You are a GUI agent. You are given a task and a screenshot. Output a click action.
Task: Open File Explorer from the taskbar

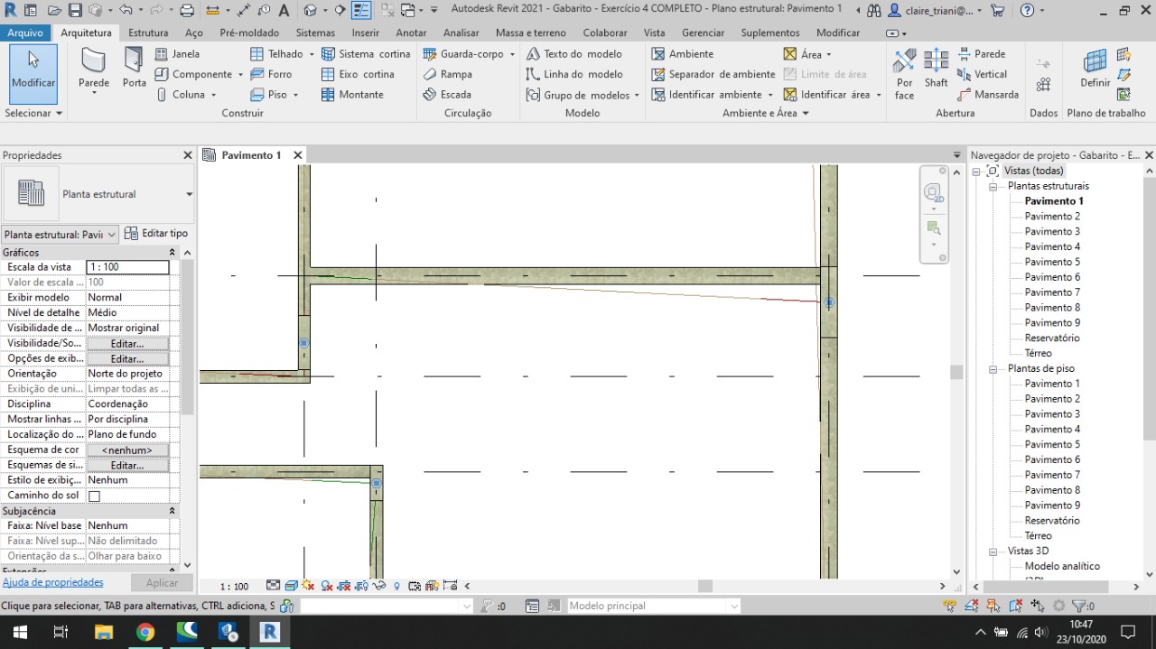point(104,632)
